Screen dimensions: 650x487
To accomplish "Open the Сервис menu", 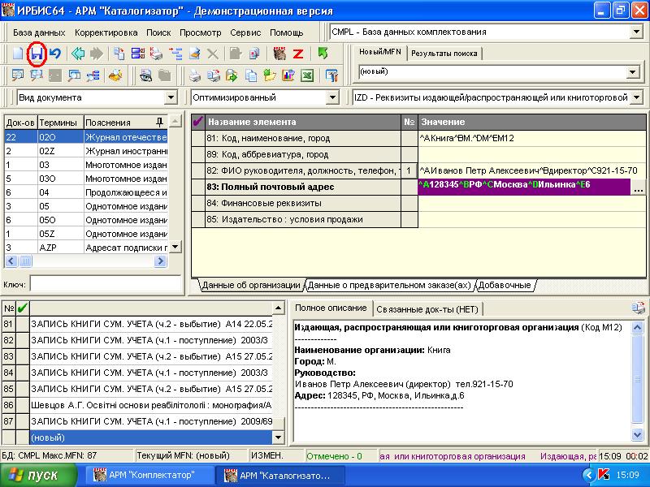I will [x=245, y=32].
